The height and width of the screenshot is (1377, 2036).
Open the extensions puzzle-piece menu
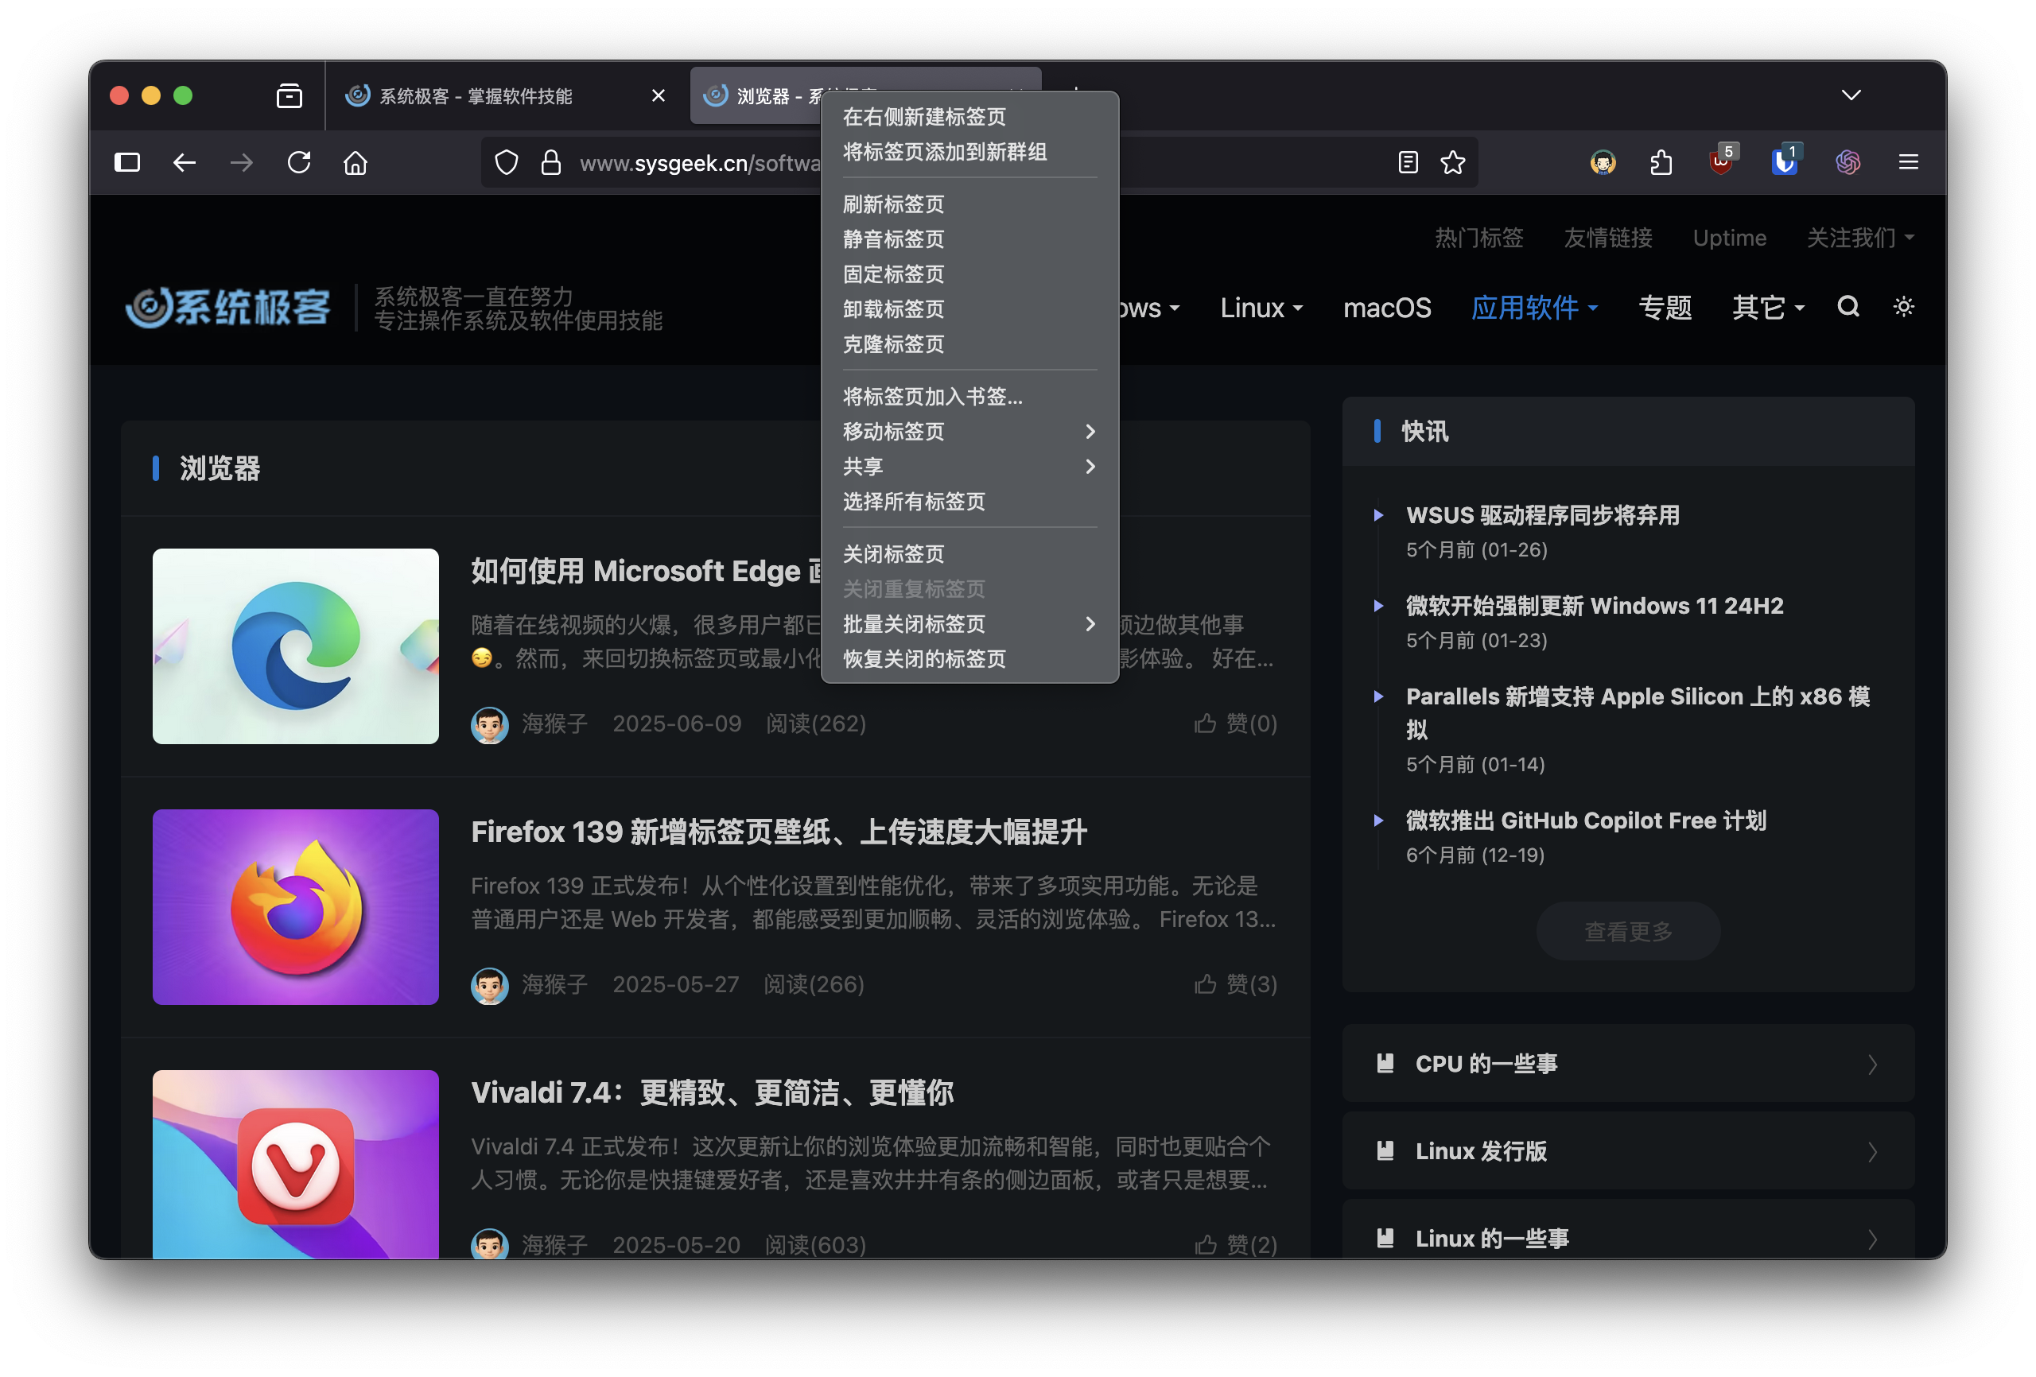coord(1661,162)
